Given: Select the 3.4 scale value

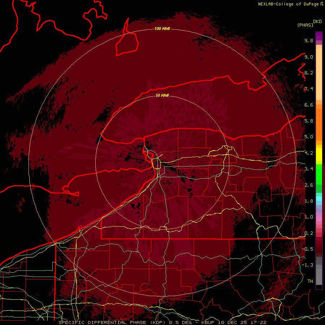Looking at the screenshot, I should tap(309, 169).
